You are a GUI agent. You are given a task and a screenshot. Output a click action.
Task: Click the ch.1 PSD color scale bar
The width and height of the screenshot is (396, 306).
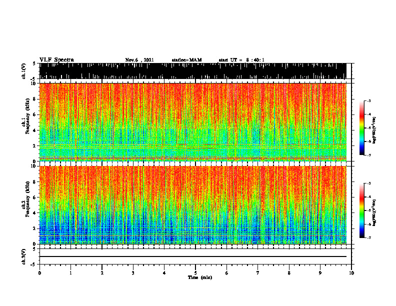361,128
